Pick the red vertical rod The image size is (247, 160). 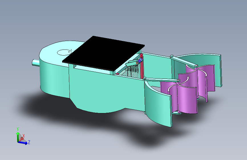coord(142,66)
